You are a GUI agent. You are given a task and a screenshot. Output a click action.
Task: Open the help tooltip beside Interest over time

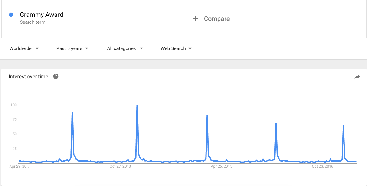[x=56, y=76]
